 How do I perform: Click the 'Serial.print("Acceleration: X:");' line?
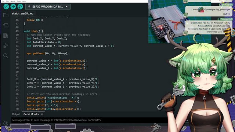(53, 98)
